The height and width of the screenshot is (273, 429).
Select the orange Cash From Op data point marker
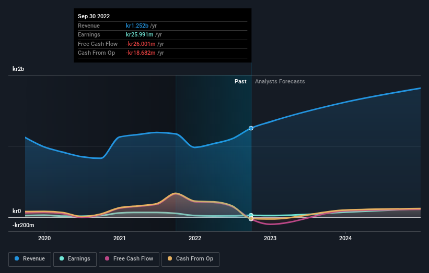click(251, 219)
